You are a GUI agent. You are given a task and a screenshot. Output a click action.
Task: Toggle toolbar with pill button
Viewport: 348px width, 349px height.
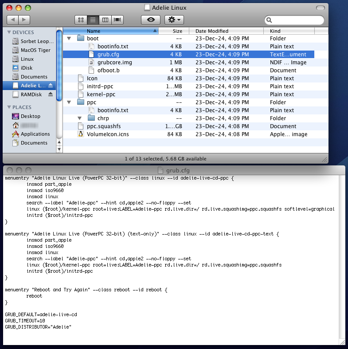[x=321, y=8]
